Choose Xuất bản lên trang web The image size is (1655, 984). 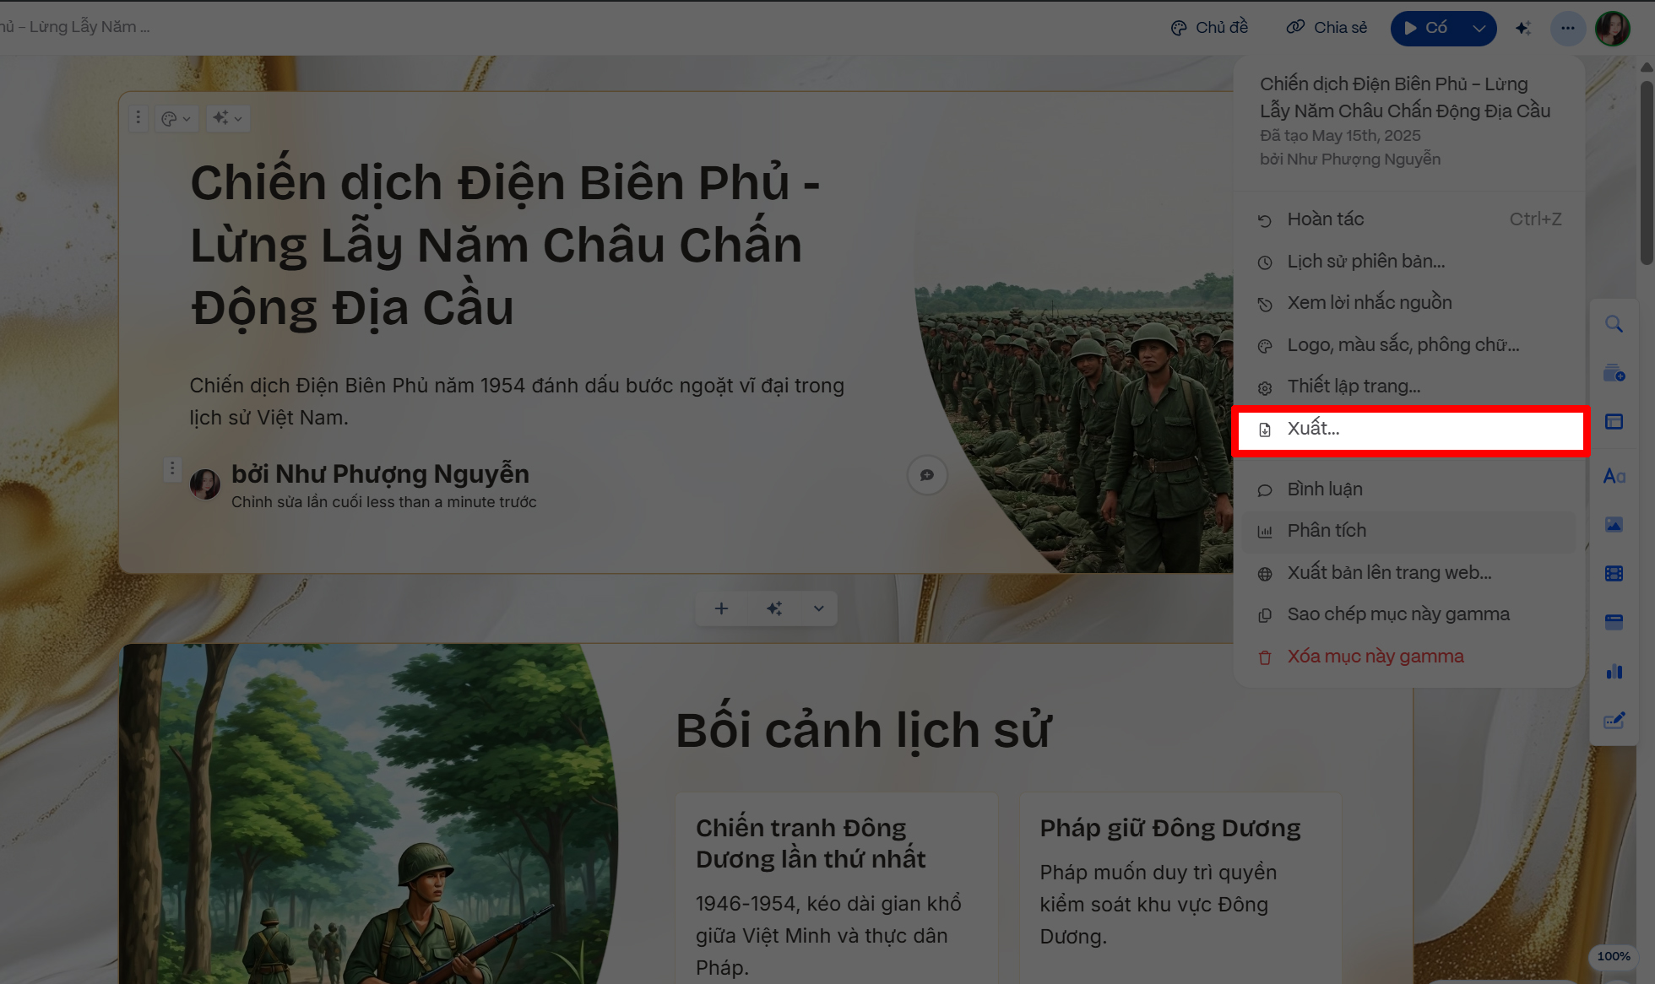coord(1408,573)
